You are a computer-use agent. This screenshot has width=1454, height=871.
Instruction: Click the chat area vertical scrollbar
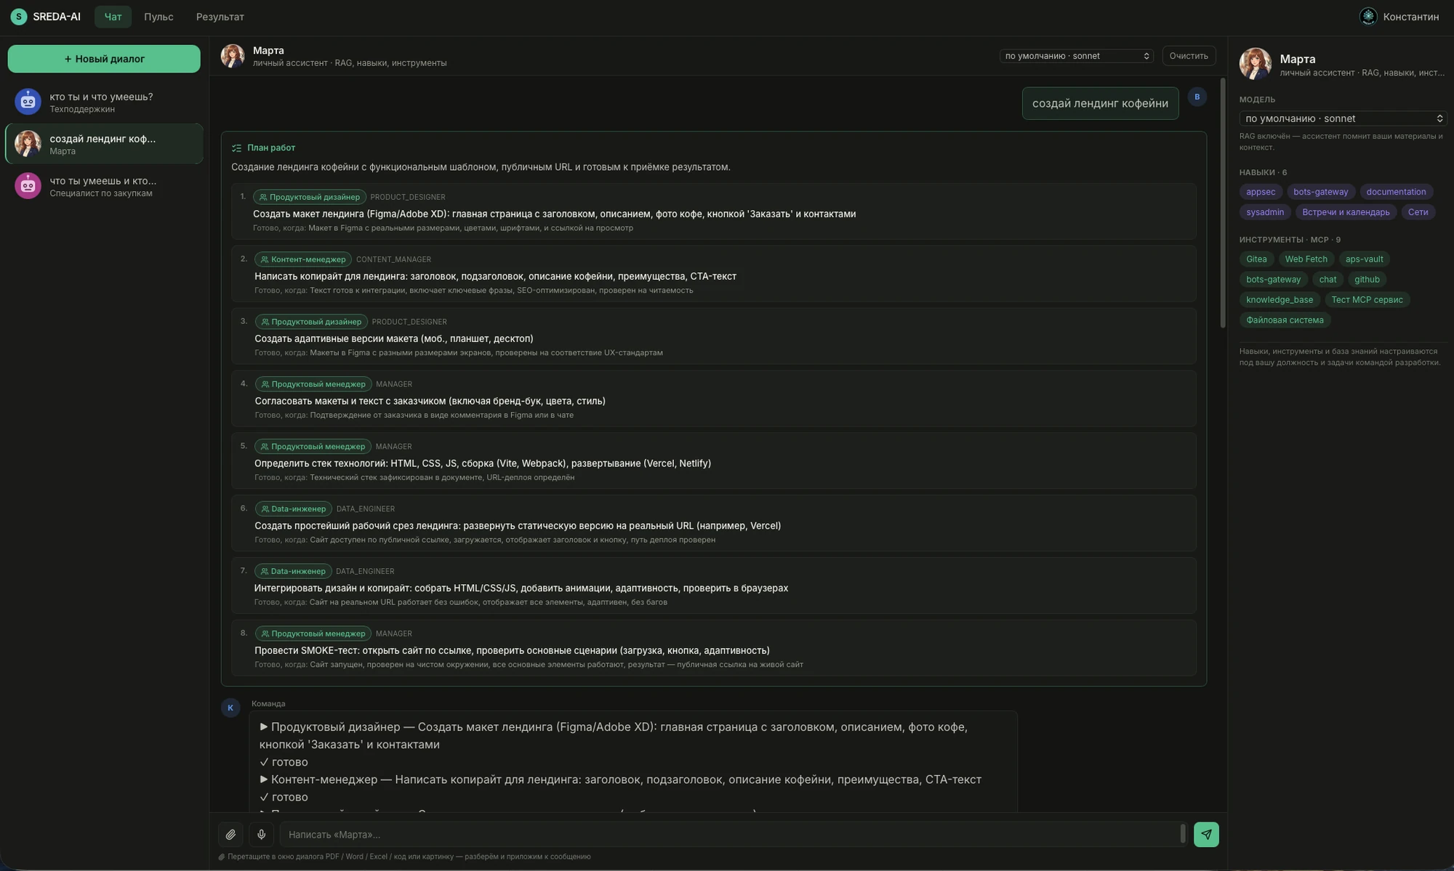coord(1223,203)
